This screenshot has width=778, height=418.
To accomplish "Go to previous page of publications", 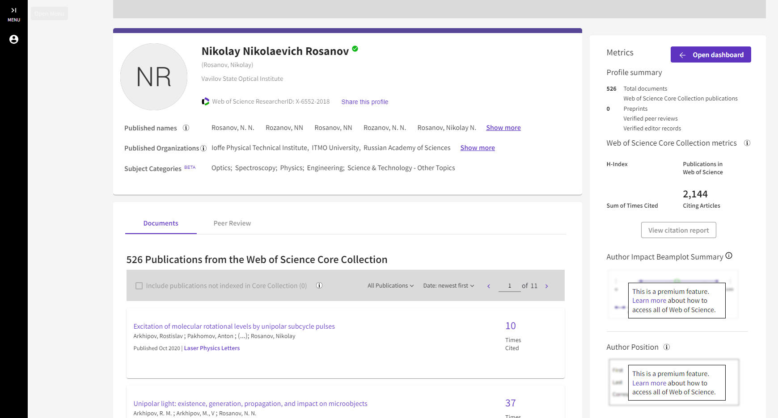I will click(489, 286).
